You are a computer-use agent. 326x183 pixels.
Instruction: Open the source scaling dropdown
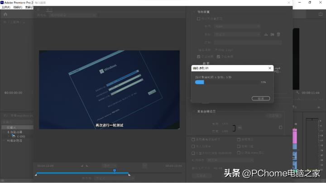coord(73,15)
